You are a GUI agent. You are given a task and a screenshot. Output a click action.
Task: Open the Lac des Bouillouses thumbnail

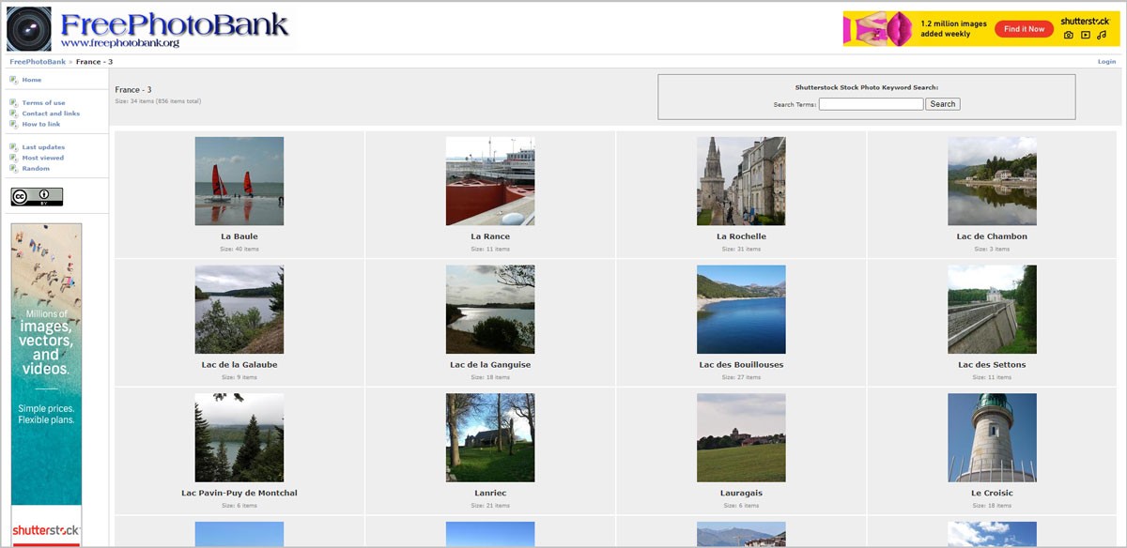(741, 310)
